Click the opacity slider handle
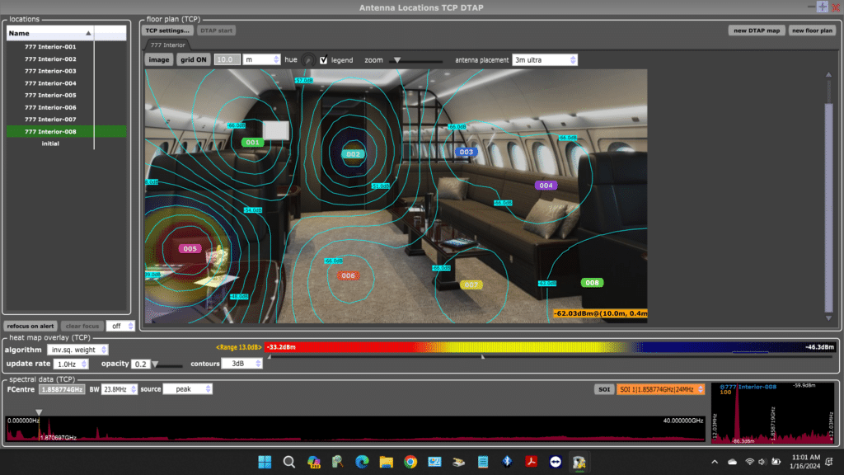Viewport: 844px width, 475px height. click(x=155, y=364)
